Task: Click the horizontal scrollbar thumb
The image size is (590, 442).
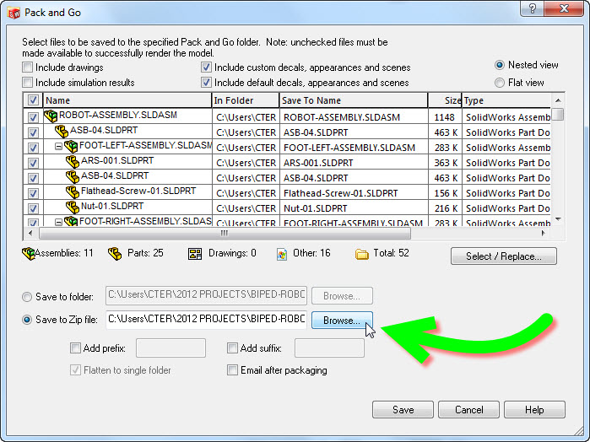Action: 225,233
